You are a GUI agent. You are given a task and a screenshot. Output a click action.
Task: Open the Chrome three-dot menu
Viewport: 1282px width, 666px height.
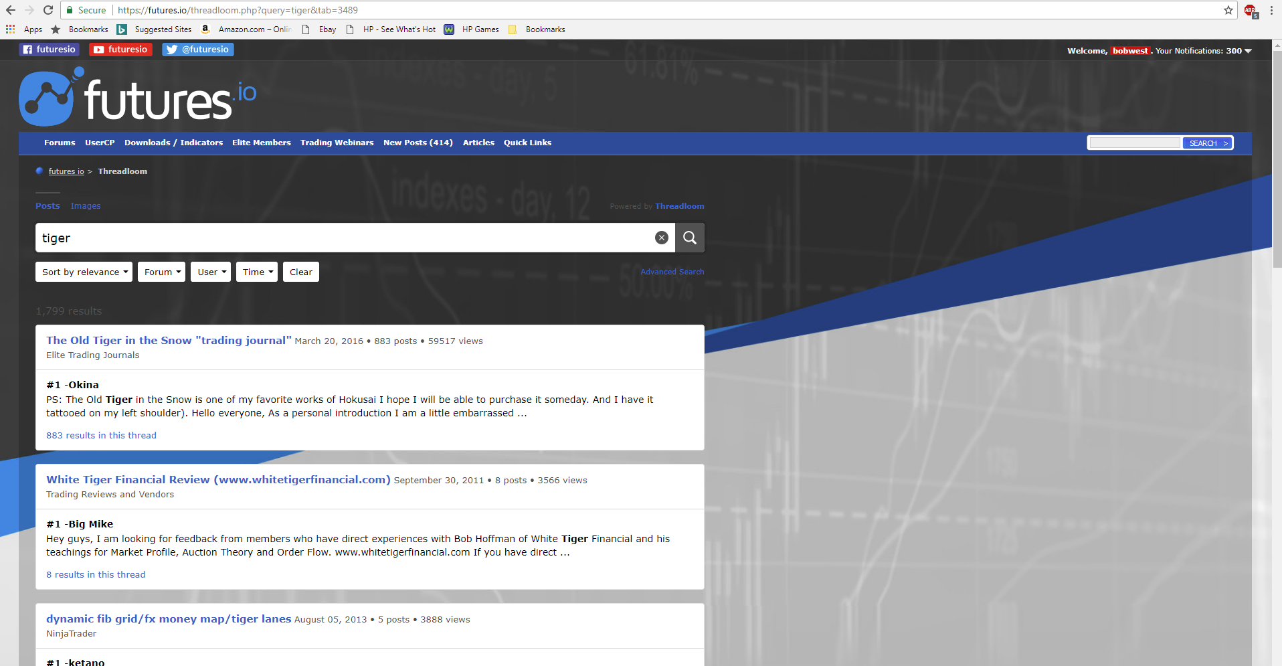coord(1271,10)
